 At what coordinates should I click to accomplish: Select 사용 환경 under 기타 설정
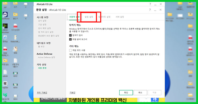(x=42, y=68)
